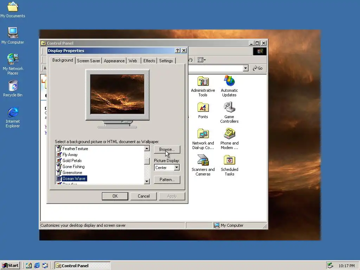Open the Administrative Tools icon
This screenshot has height=270, width=360.
[x=203, y=86]
